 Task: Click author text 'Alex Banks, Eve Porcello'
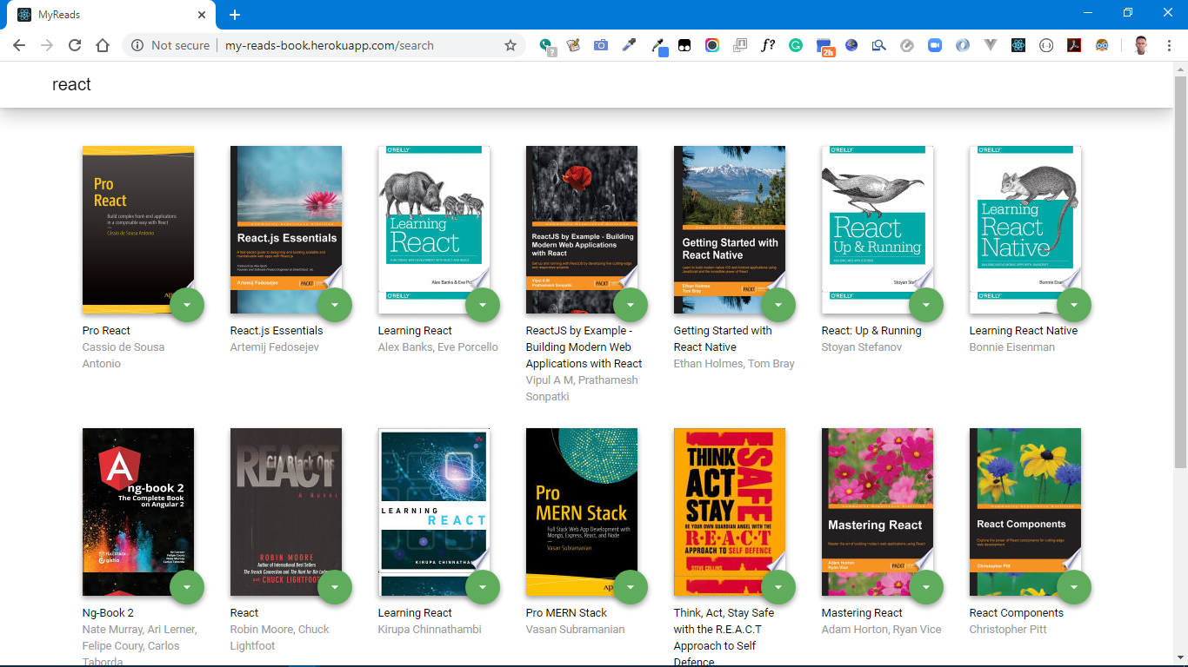(438, 347)
